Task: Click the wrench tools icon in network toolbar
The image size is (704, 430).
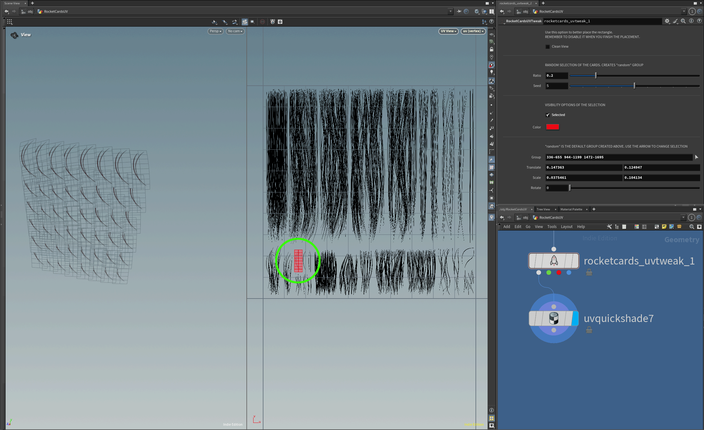Action: tap(609, 227)
